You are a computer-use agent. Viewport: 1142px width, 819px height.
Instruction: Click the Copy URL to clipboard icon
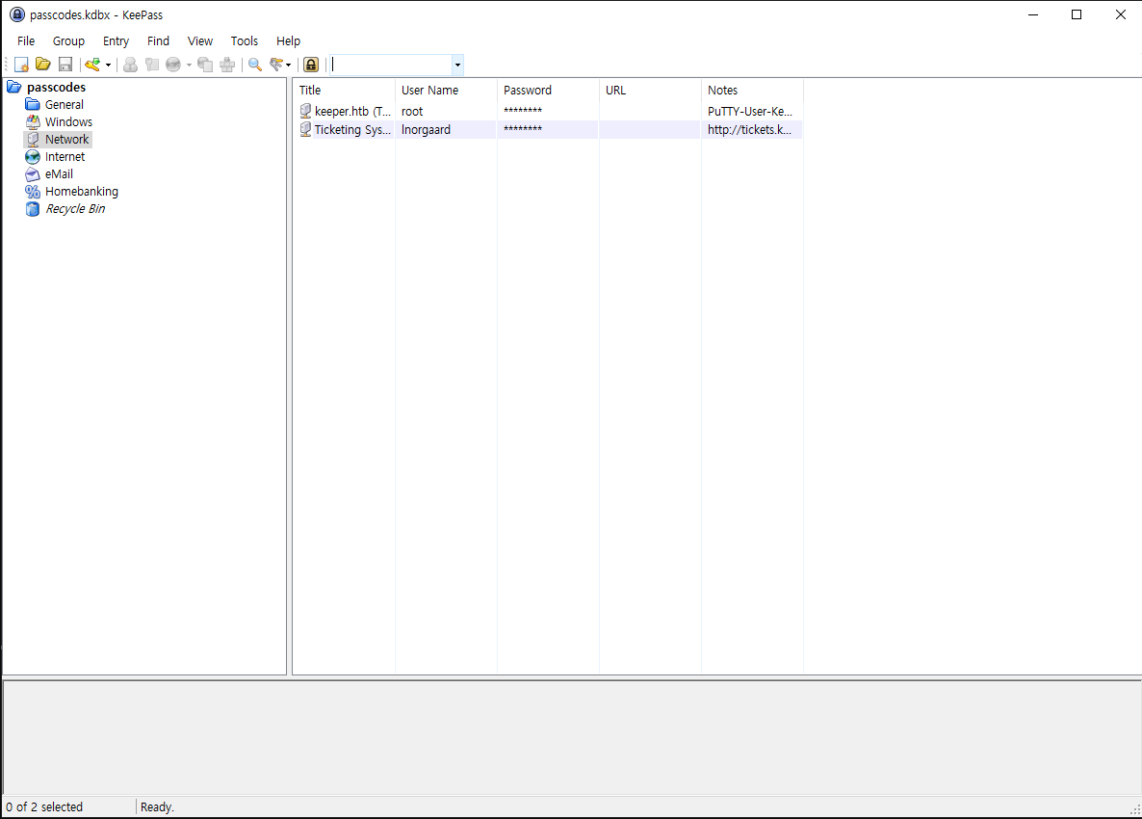click(205, 65)
